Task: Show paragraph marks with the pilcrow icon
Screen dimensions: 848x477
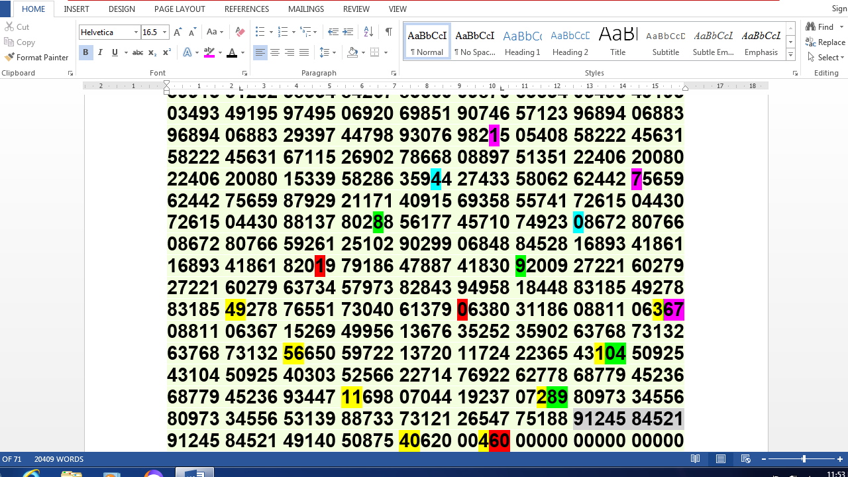Action: (388, 32)
